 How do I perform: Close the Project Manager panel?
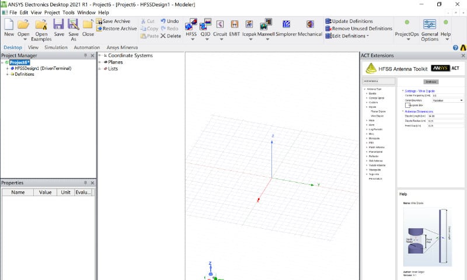point(92,55)
